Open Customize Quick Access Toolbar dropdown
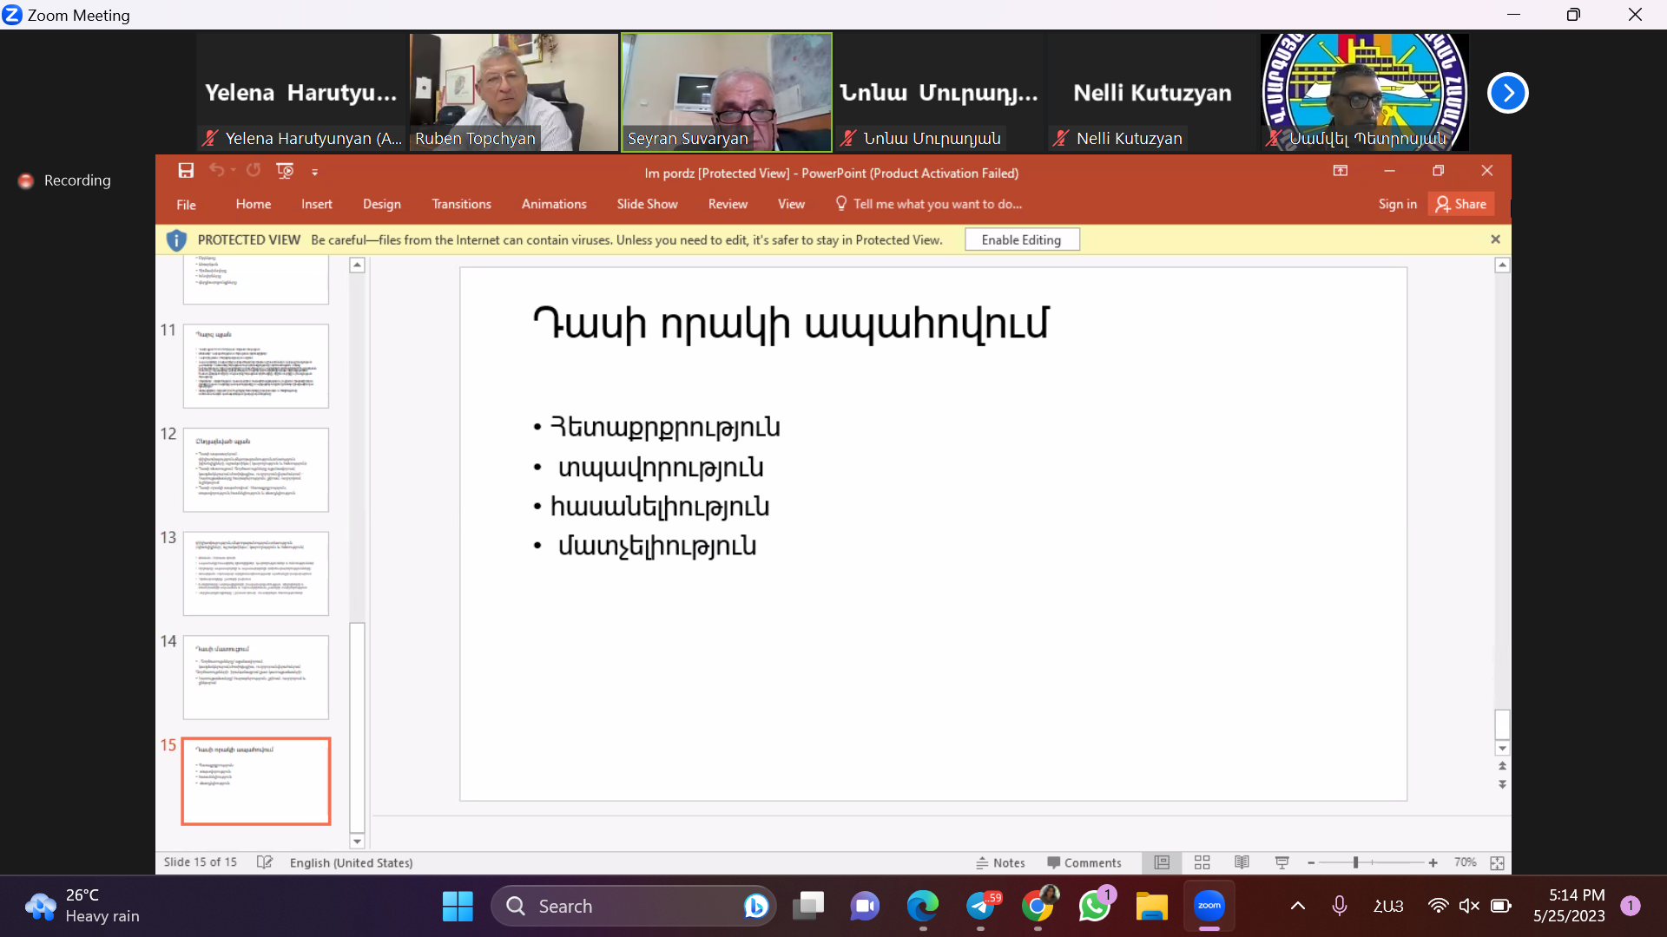1667x937 pixels. tap(315, 173)
